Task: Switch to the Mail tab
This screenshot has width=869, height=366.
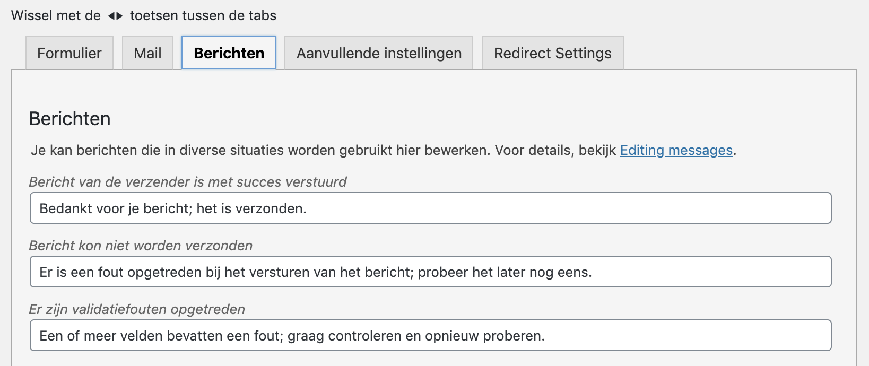Action: (x=147, y=53)
